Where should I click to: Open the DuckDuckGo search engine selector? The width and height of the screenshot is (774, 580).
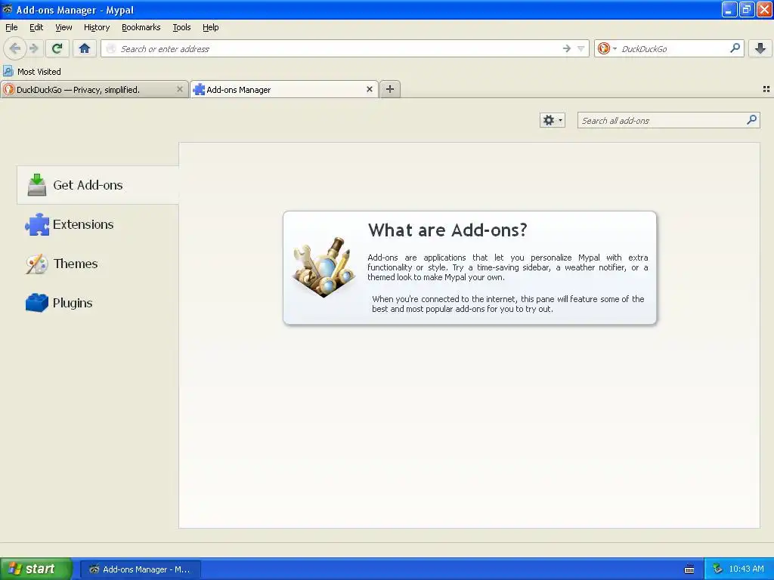click(x=607, y=48)
